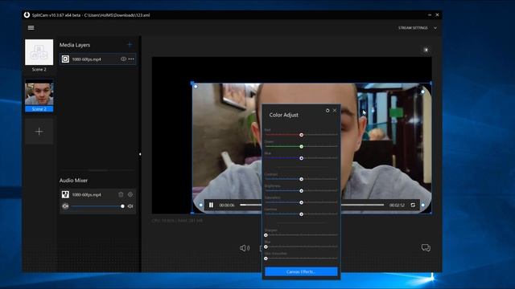Click the Sharpen slider handle
This screenshot has width=515, height=289.
[x=266, y=235]
